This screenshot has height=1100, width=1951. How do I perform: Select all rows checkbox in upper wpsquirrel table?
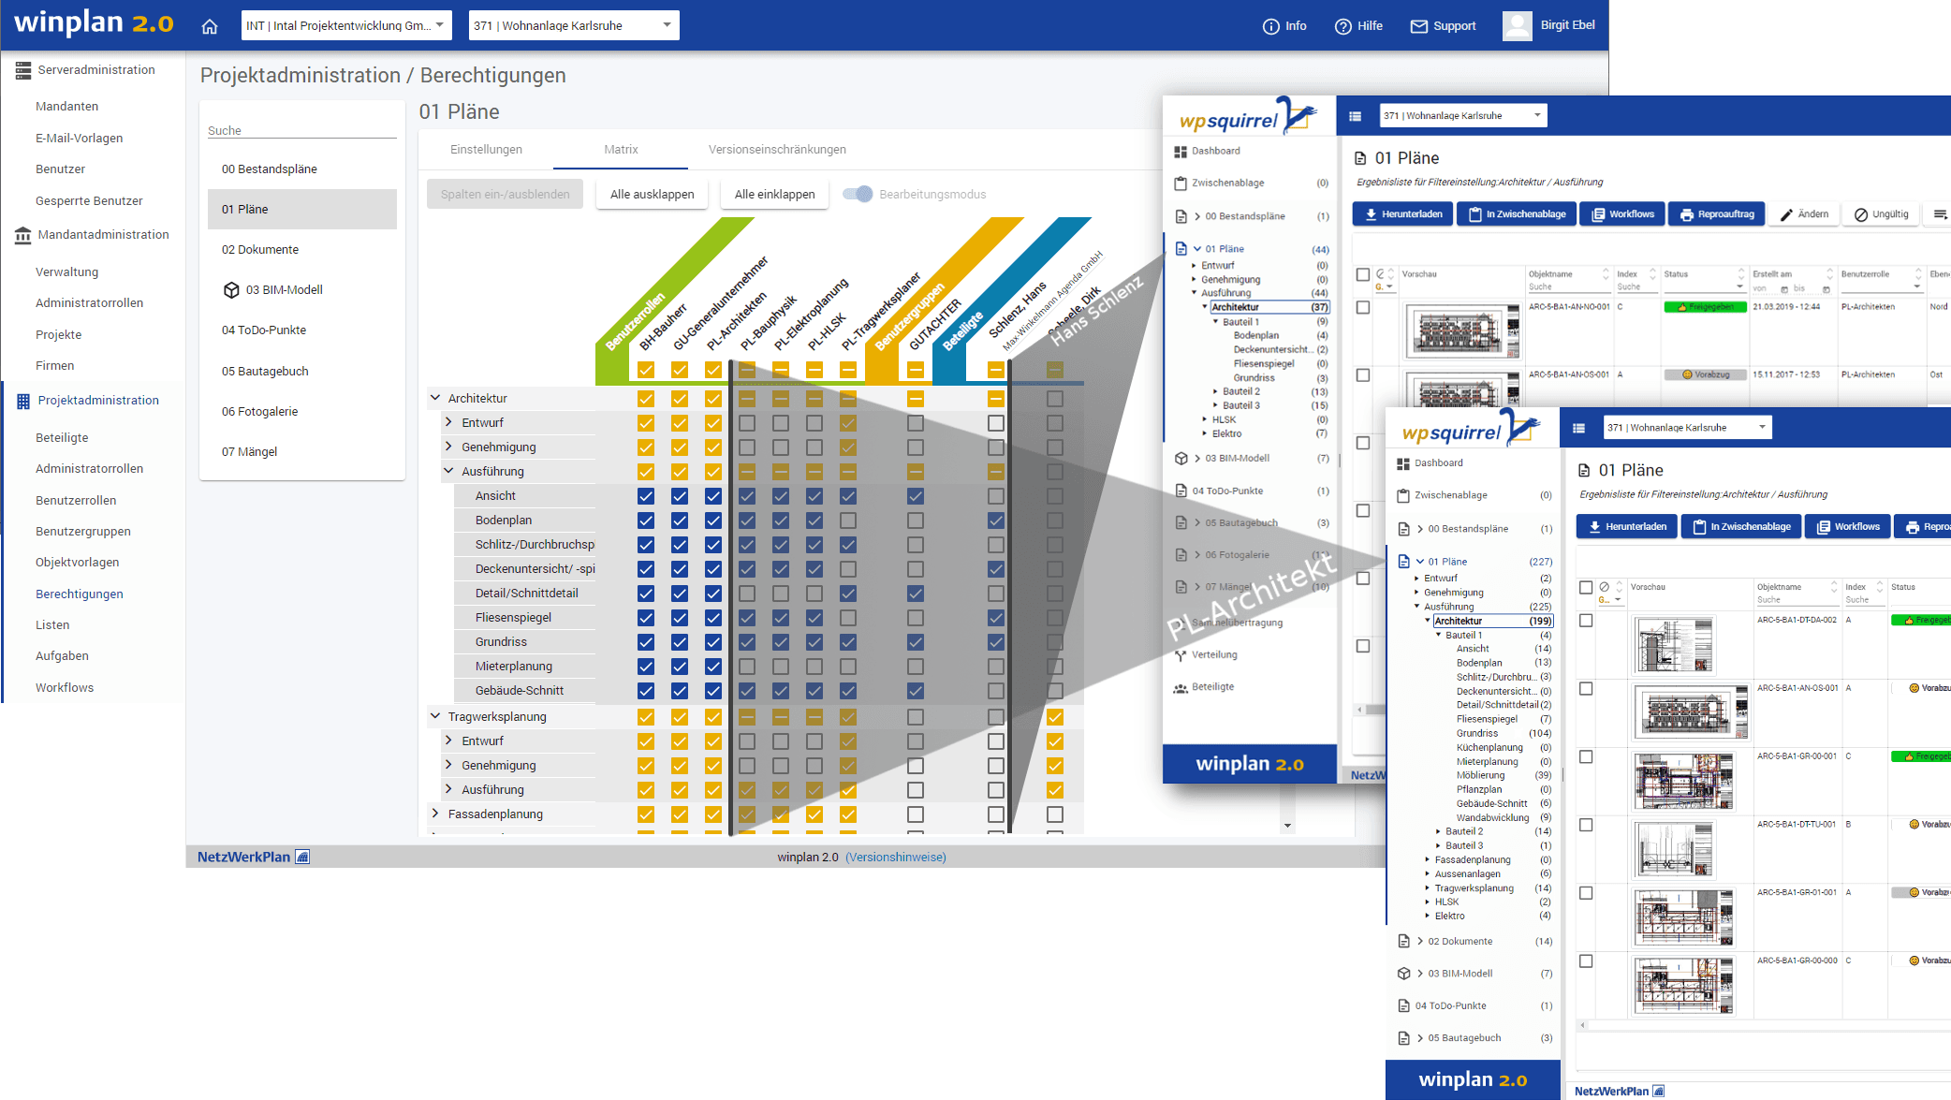[1363, 274]
